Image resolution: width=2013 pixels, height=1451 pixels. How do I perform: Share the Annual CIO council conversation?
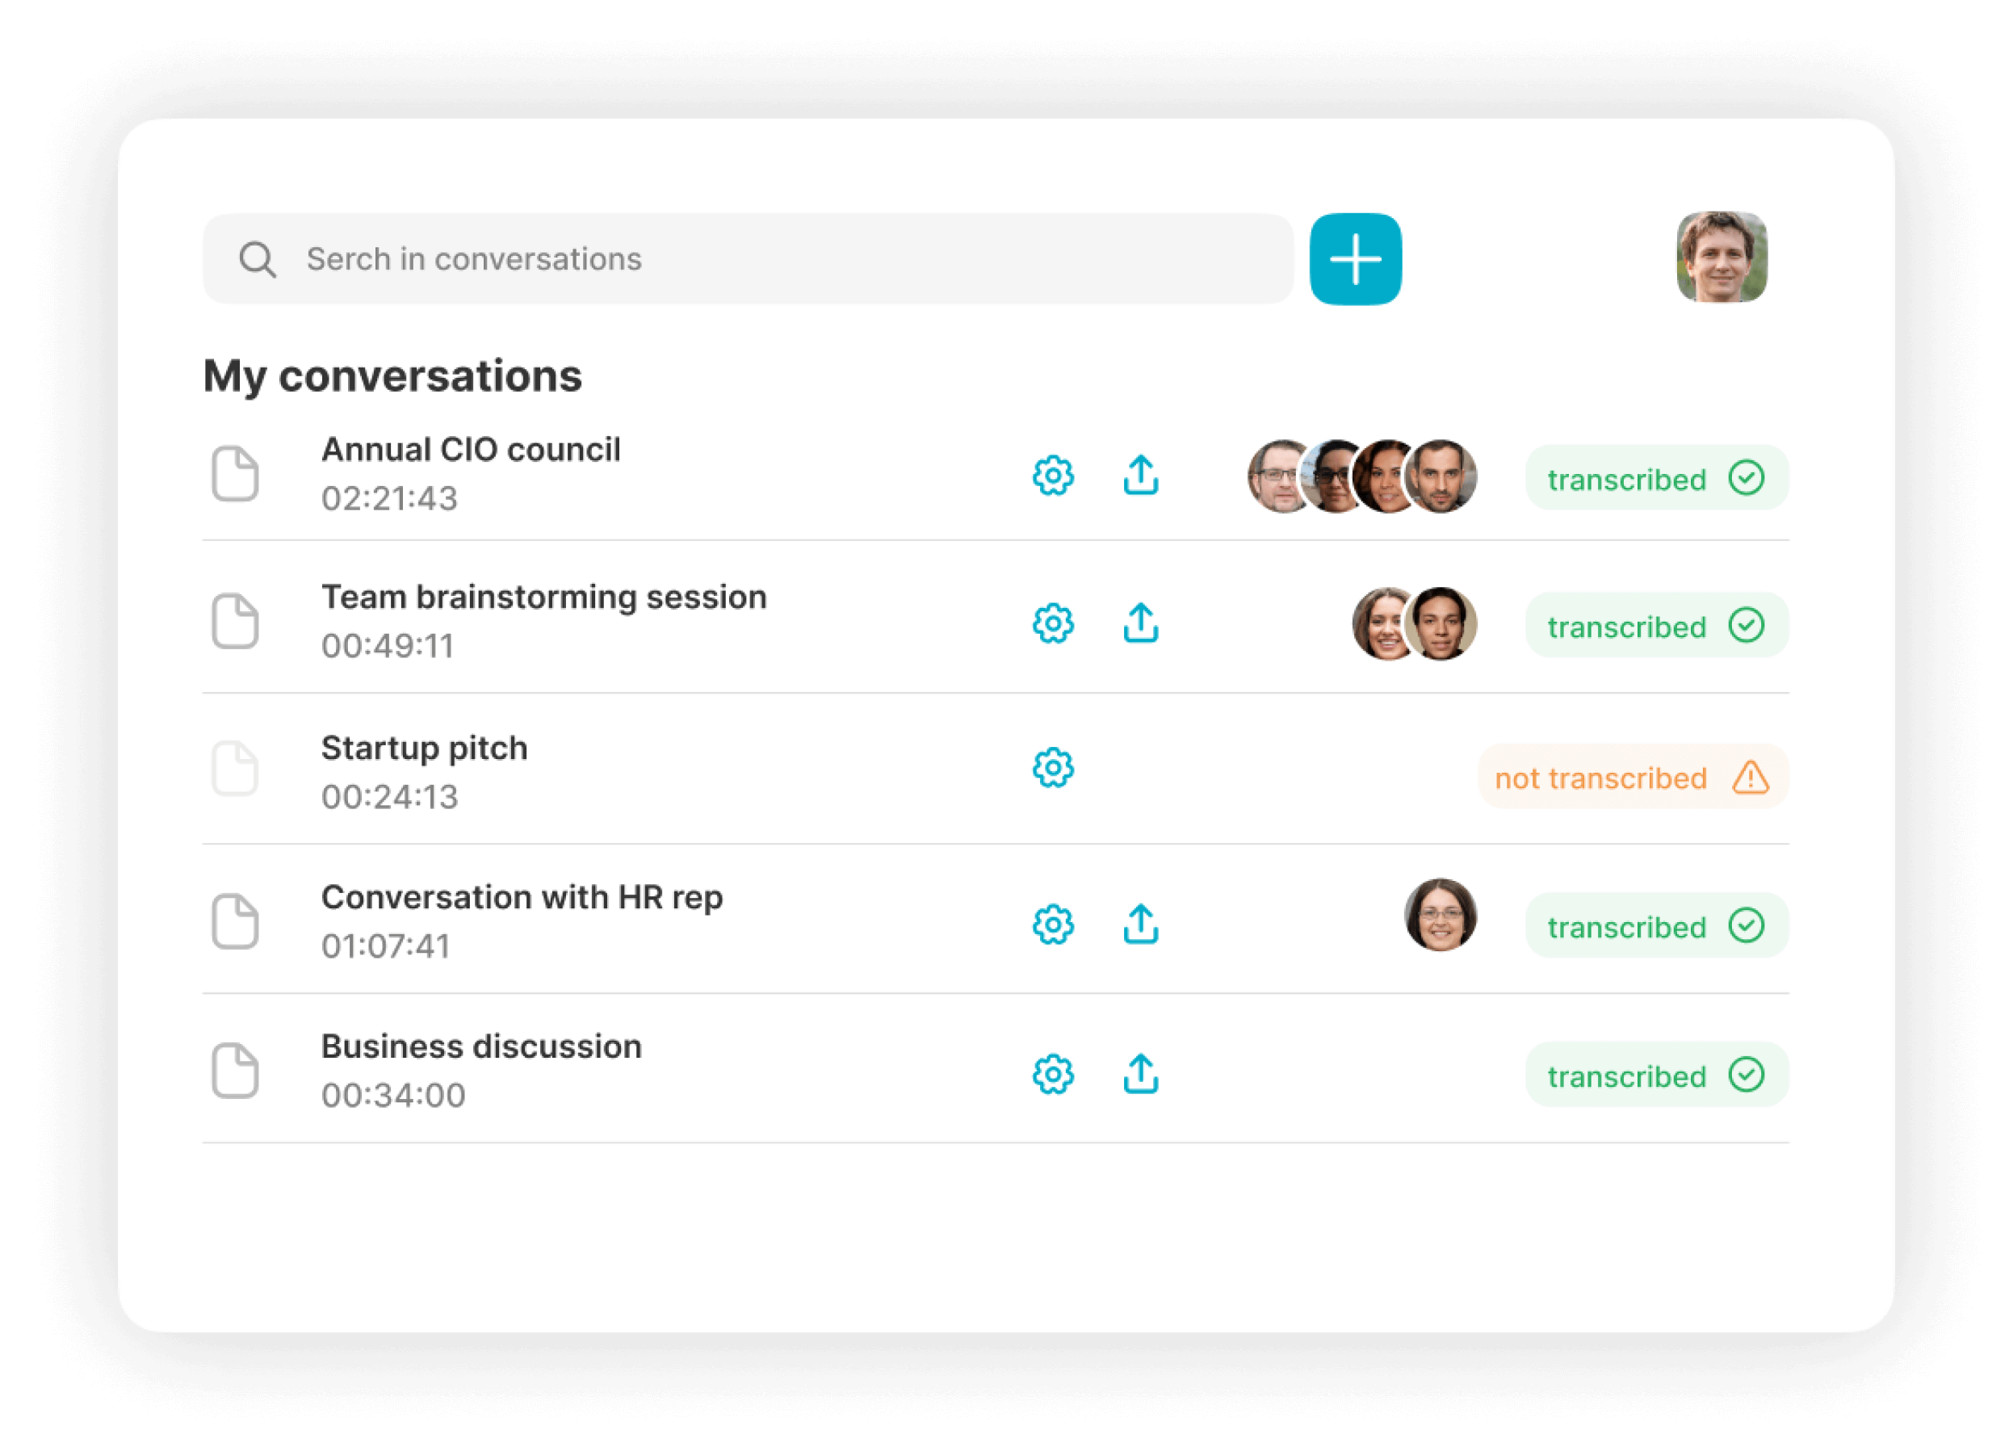click(x=1140, y=476)
